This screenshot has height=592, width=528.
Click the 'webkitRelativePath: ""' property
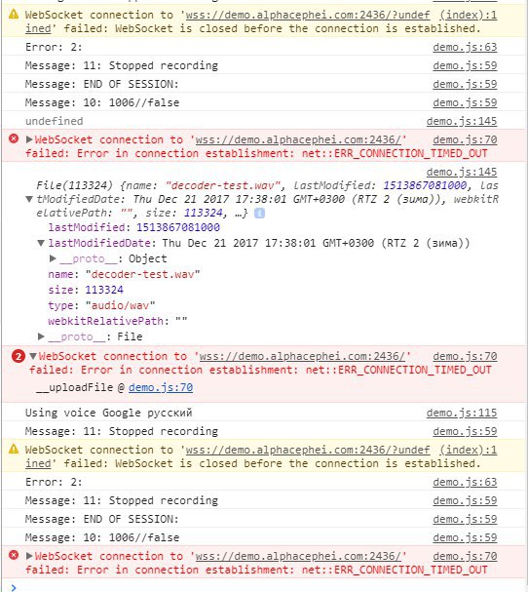click(x=118, y=321)
